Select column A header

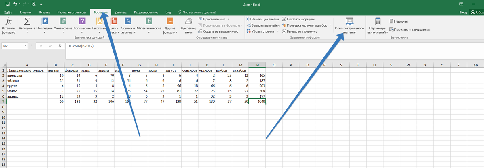(x=27, y=65)
